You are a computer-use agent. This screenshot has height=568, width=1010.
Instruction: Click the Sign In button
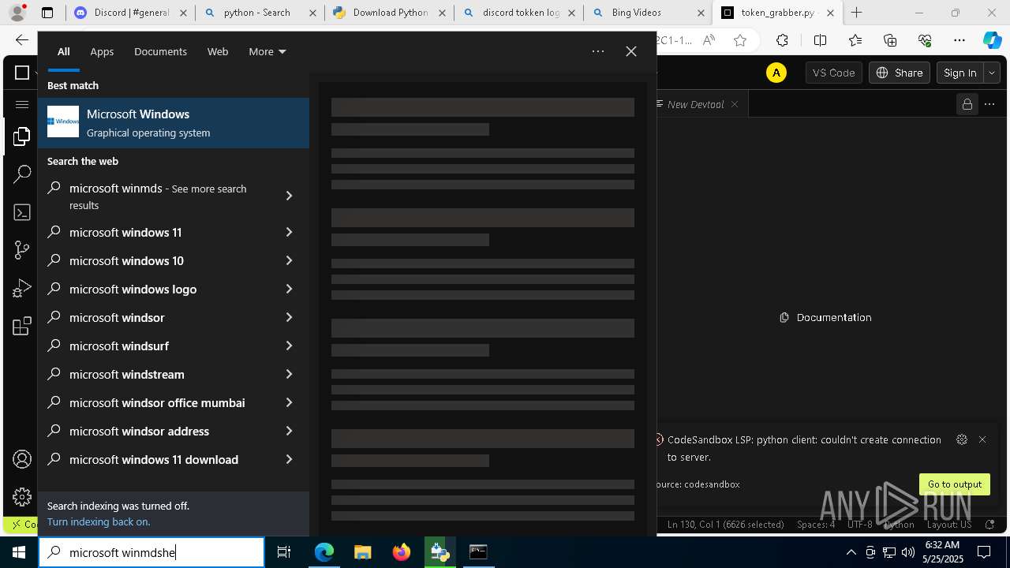(x=960, y=73)
